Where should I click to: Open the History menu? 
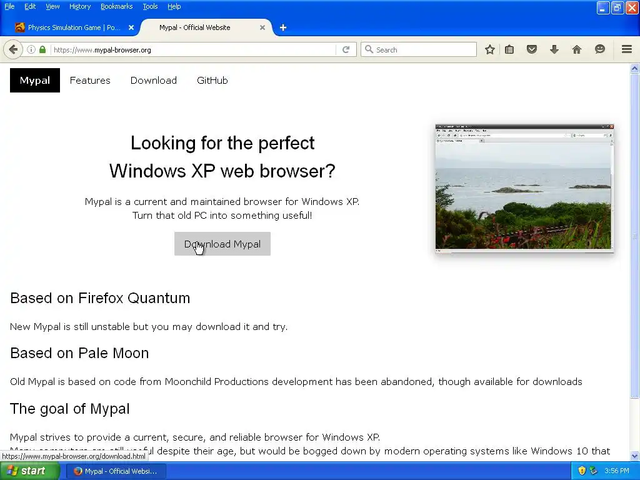(x=80, y=6)
